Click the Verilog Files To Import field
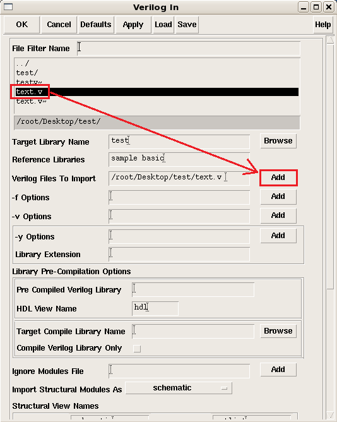The width and height of the screenshot is (337, 422). [179, 178]
